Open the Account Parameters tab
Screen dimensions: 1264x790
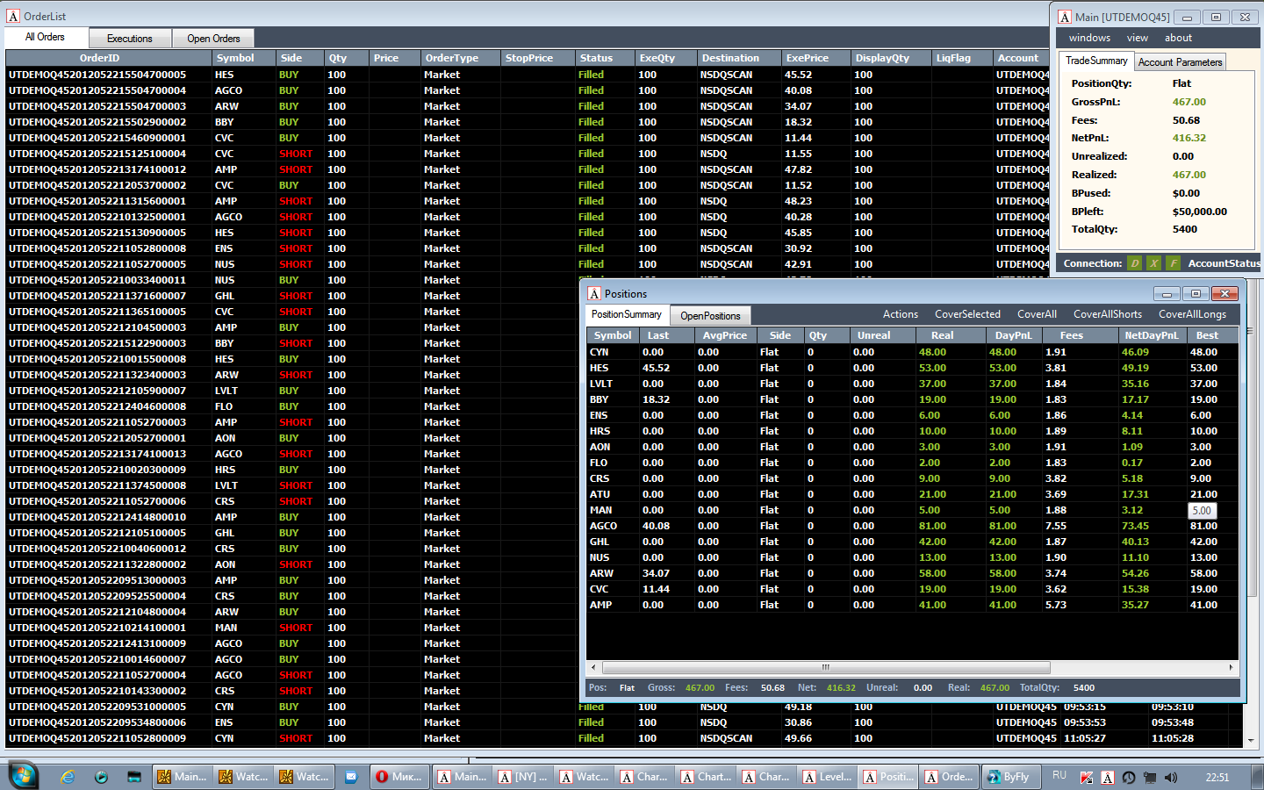tap(1180, 62)
